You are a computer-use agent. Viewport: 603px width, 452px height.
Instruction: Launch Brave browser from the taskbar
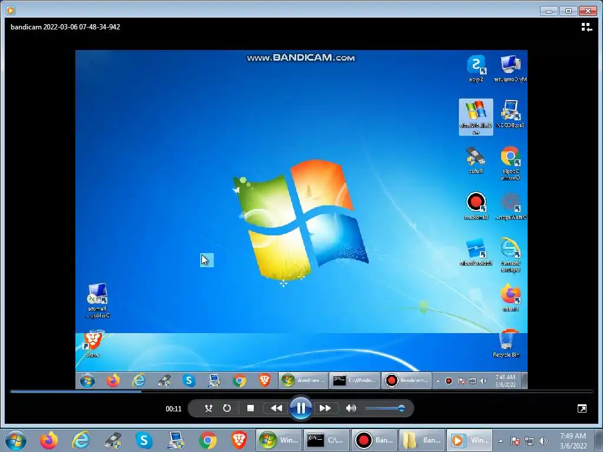(239, 440)
